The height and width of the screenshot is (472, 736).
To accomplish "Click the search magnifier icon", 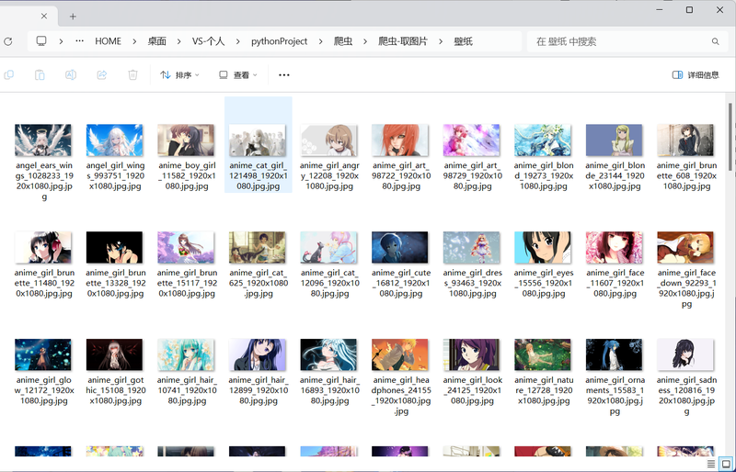I will [x=716, y=41].
